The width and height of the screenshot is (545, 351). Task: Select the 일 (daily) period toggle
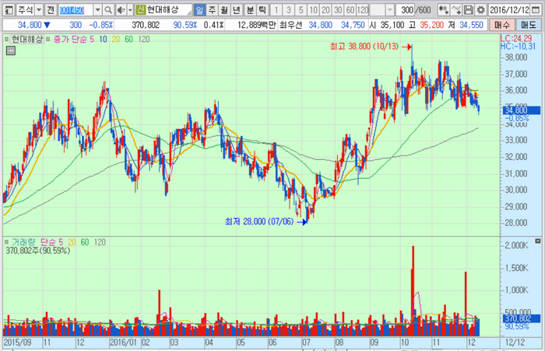click(199, 10)
